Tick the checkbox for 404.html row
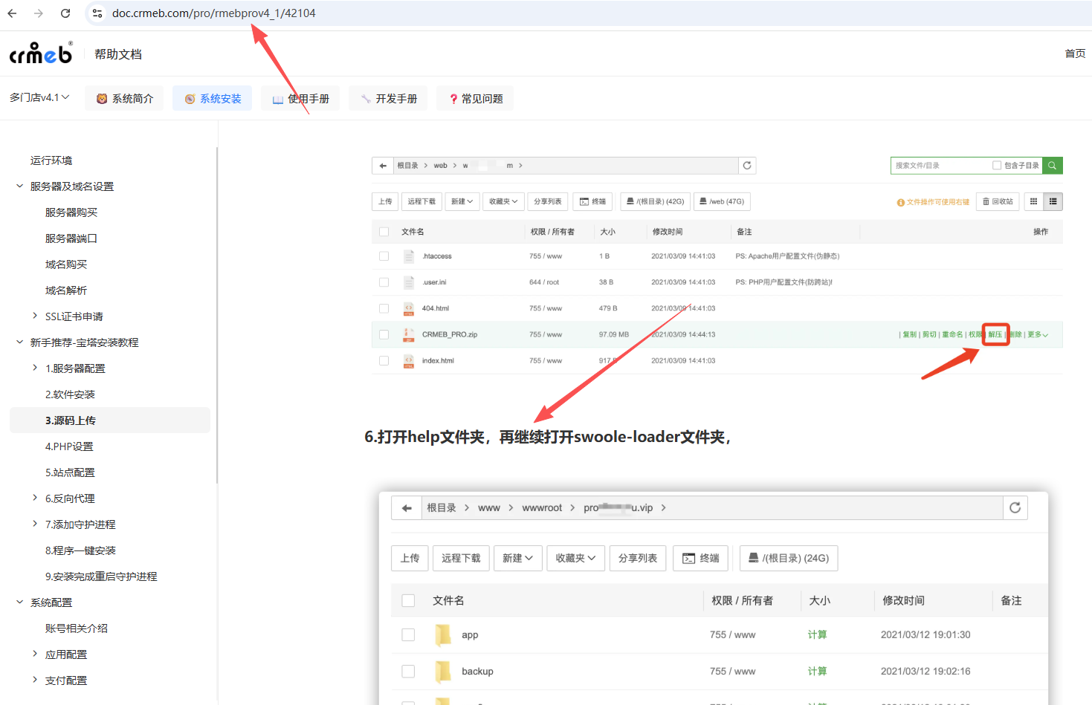The height and width of the screenshot is (705, 1092). (x=384, y=308)
